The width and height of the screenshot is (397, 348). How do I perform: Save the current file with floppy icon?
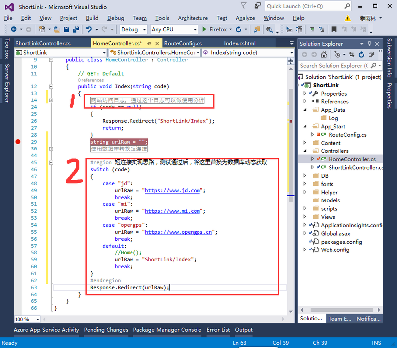click(x=66, y=29)
